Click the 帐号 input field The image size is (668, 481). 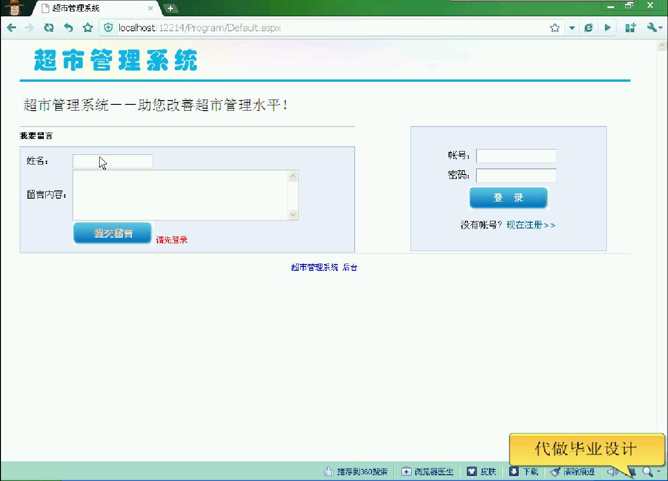tap(516, 156)
